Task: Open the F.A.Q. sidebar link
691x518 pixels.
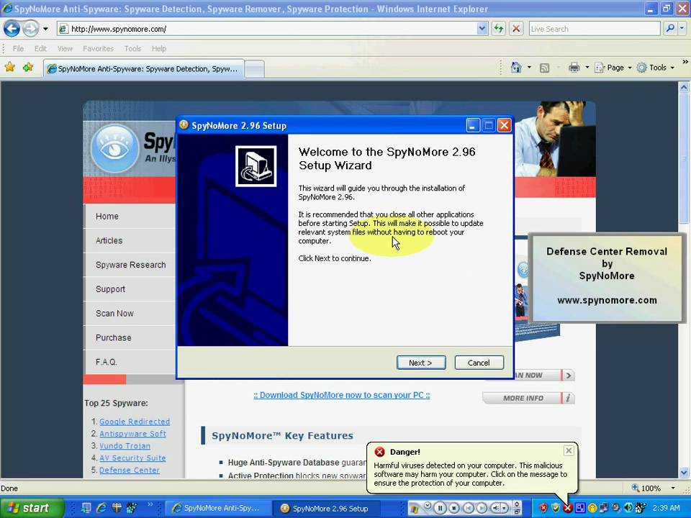Action: pyautogui.click(x=107, y=362)
